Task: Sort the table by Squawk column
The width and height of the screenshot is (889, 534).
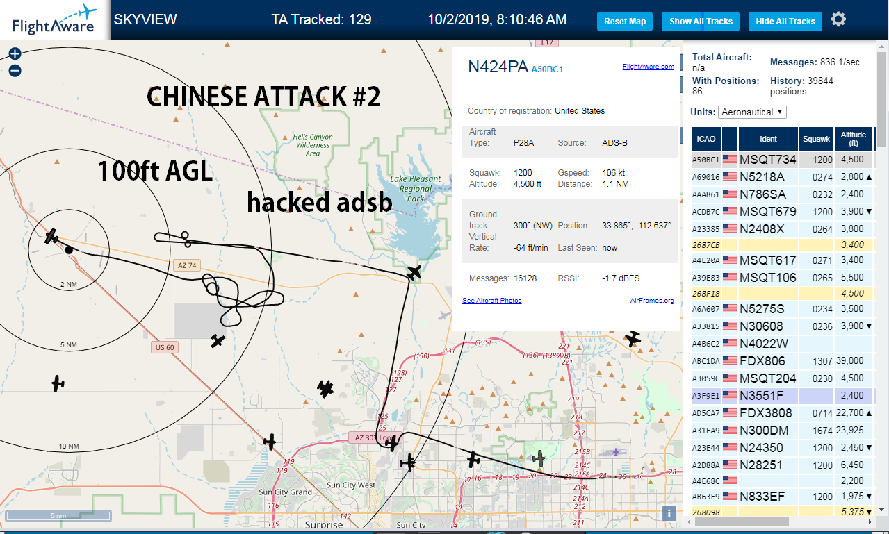Action: pyautogui.click(x=816, y=139)
